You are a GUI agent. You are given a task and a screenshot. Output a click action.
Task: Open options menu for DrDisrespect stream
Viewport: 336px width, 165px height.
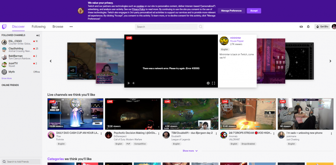159,134
